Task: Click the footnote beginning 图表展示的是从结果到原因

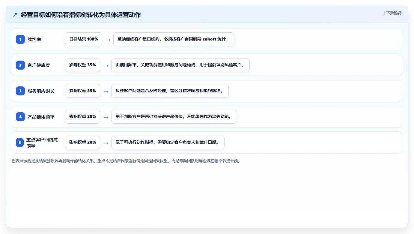Action: point(126,161)
